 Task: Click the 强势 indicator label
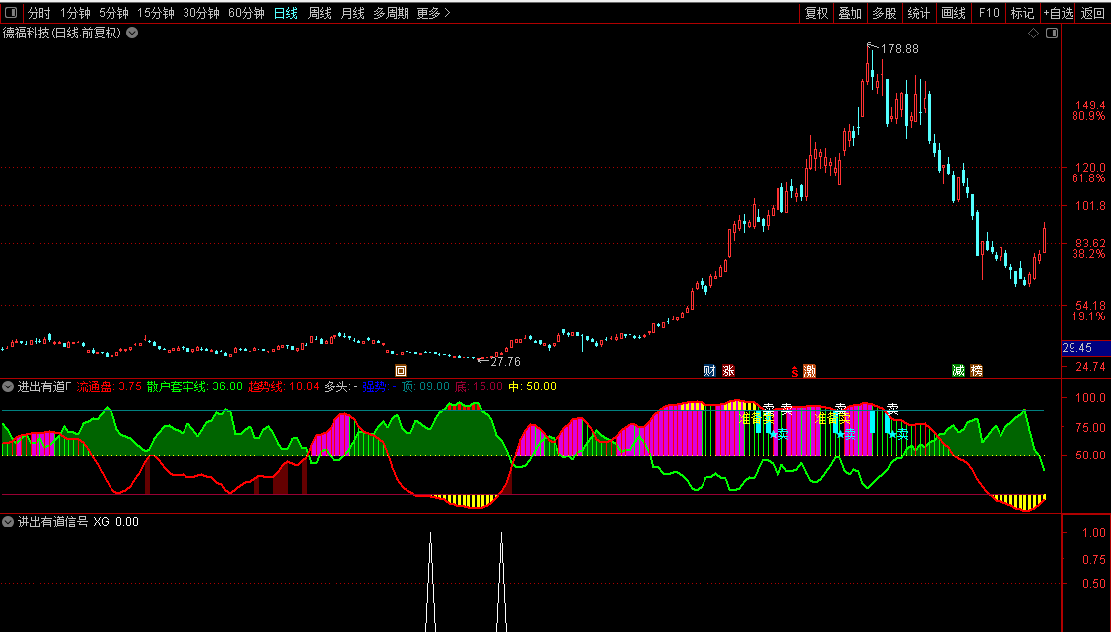click(380, 386)
